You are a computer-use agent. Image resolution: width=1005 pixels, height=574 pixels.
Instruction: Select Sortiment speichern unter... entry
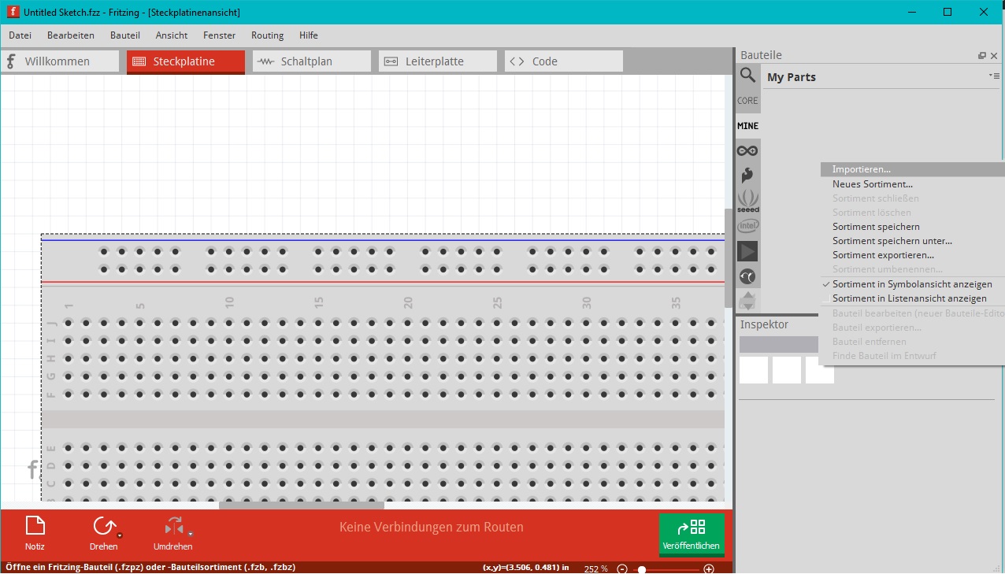[x=912, y=241]
